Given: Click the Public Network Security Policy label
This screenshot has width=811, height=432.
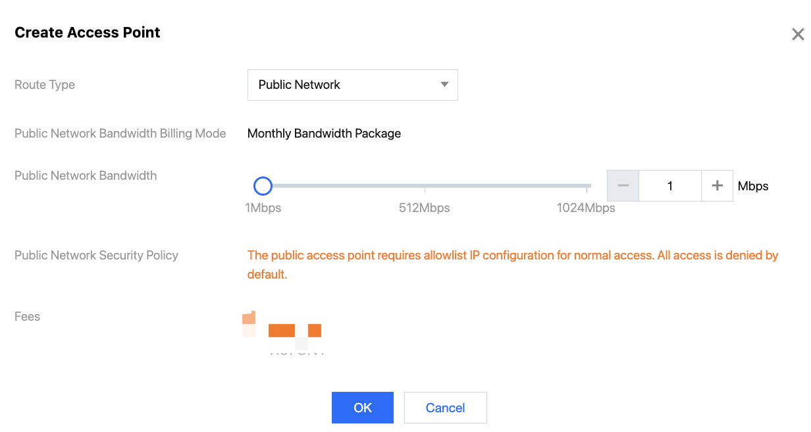Looking at the screenshot, I should pos(96,256).
